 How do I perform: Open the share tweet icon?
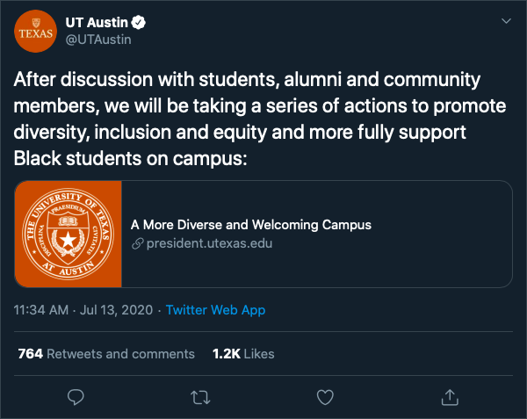(x=450, y=397)
